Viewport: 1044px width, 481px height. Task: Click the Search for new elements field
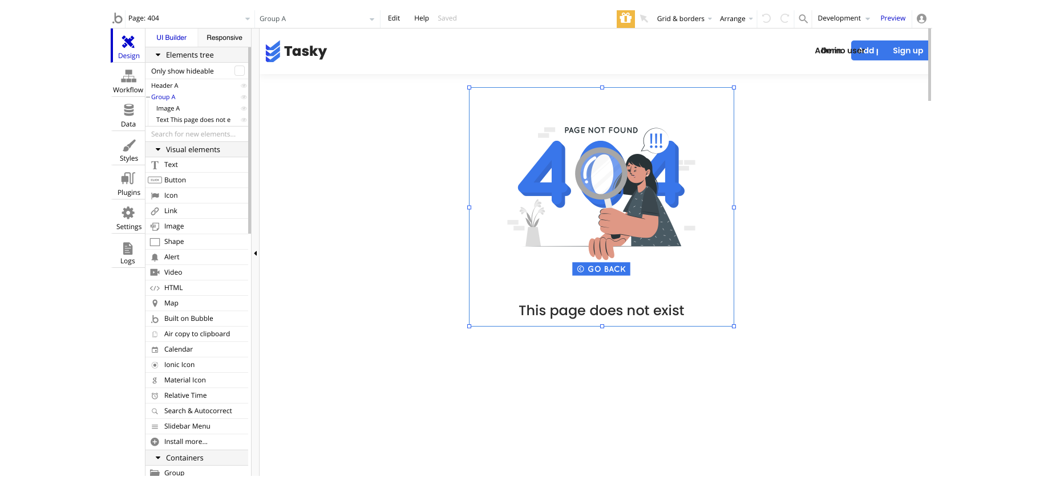pos(197,134)
